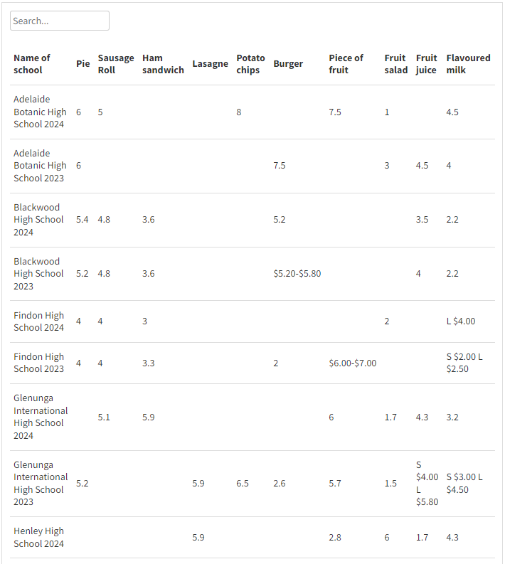The width and height of the screenshot is (505, 564).
Task: Click the Blackwood High School 2023 row name
Action: pos(38,274)
